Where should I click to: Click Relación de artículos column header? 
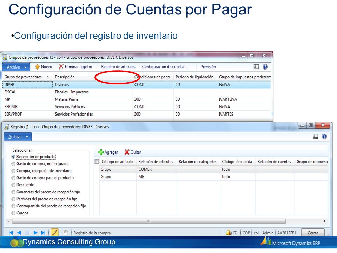coord(156,162)
